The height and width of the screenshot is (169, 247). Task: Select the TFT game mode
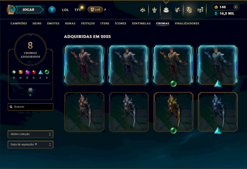77,10
